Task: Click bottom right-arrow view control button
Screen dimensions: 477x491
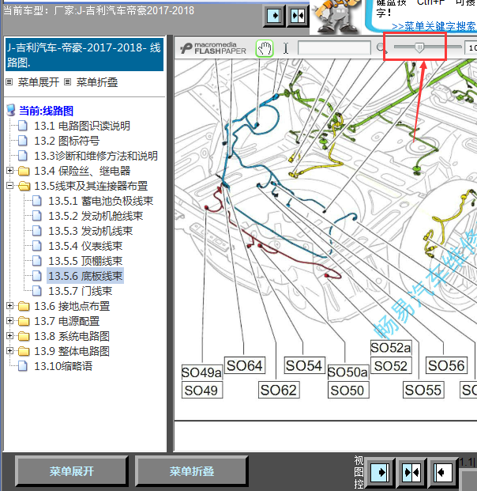Action: (x=380, y=472)
